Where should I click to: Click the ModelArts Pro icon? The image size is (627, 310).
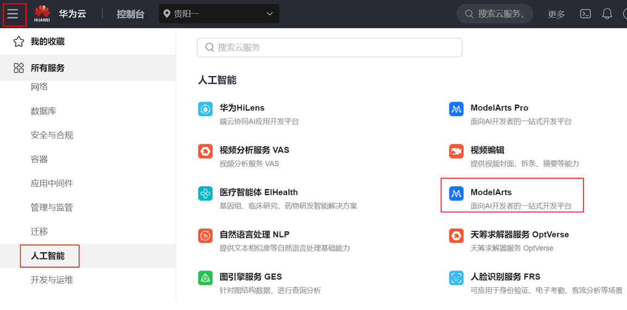[456, 109]
